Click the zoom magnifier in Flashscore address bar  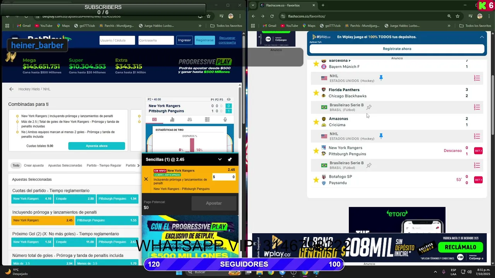tap(449, 16)
